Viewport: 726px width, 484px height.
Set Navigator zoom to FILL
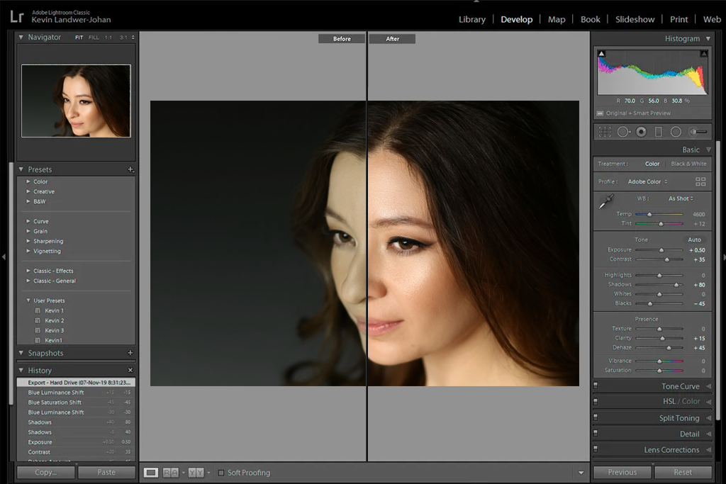pos(94,38)
